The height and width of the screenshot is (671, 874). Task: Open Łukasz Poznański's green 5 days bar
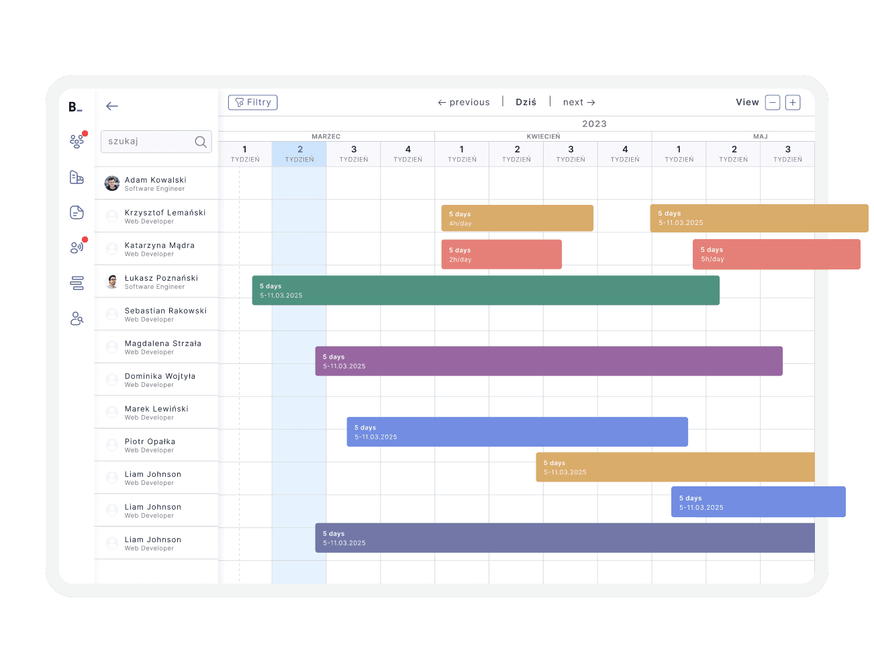click(485, 290)
